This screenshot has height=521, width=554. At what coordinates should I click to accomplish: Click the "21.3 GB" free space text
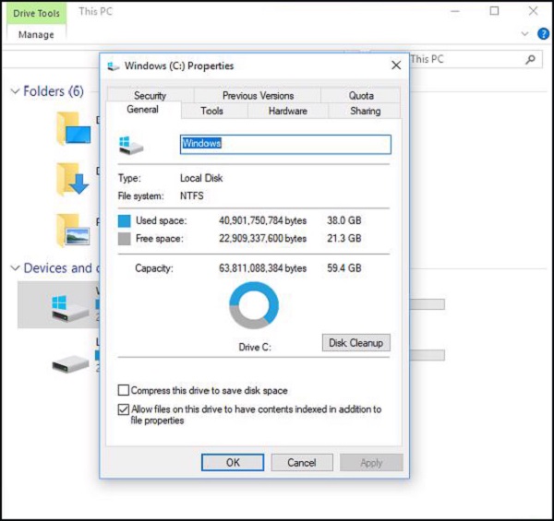coord(344,239)
